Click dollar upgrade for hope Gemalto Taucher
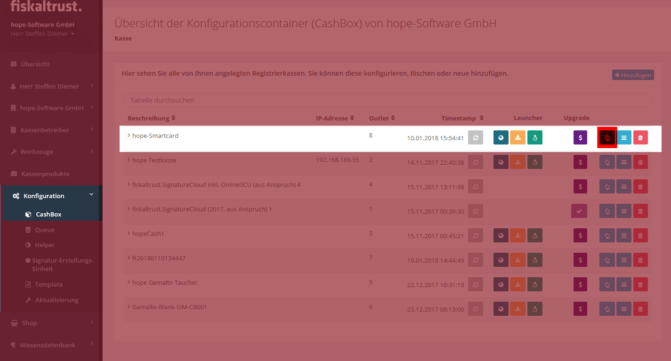 [580, 284]
